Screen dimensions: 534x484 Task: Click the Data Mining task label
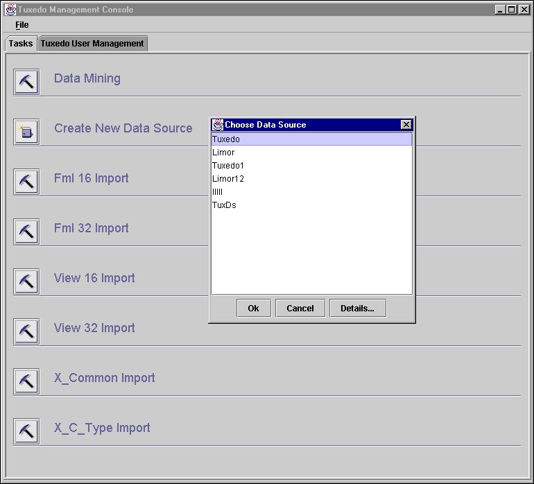[x=87, y=78]
